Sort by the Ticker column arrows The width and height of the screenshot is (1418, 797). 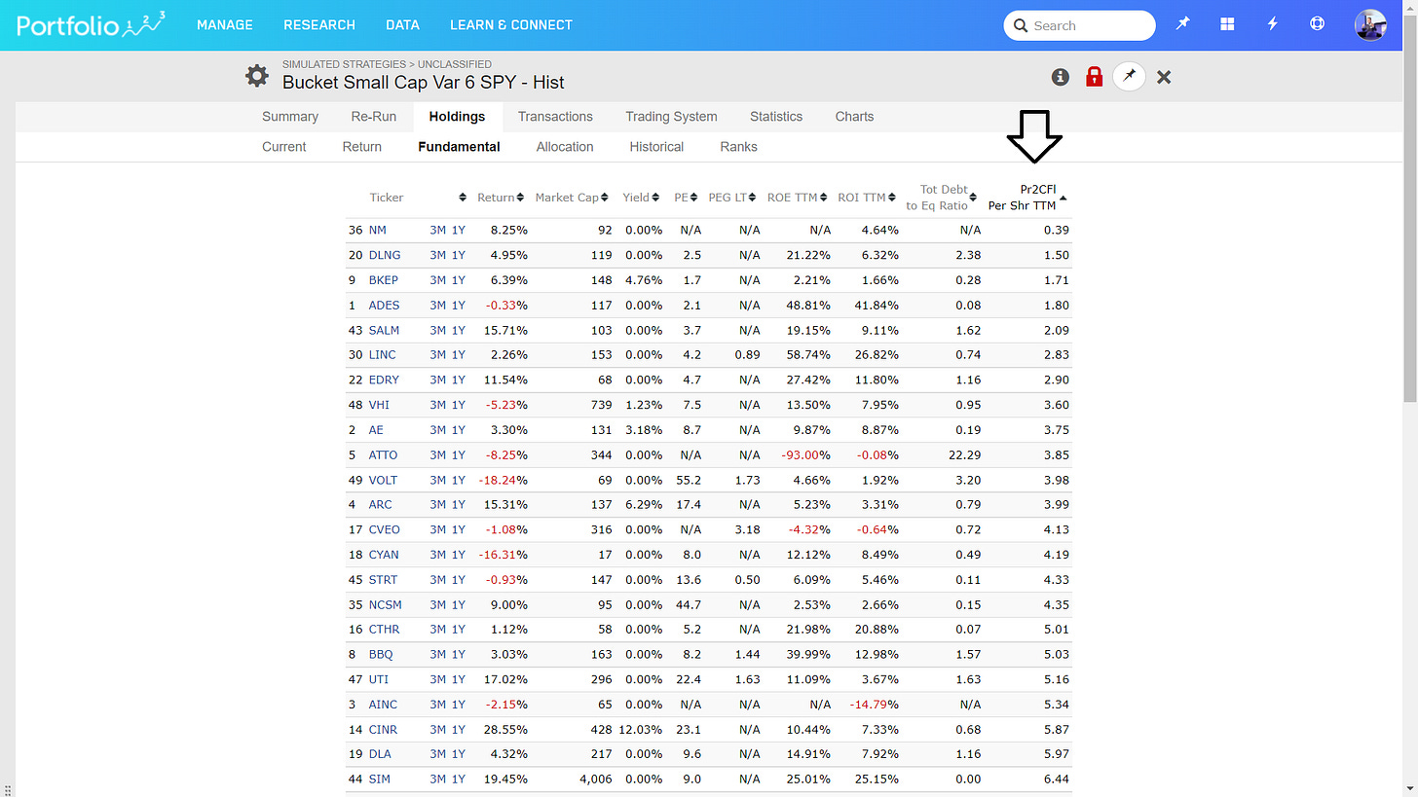[463, 198]
